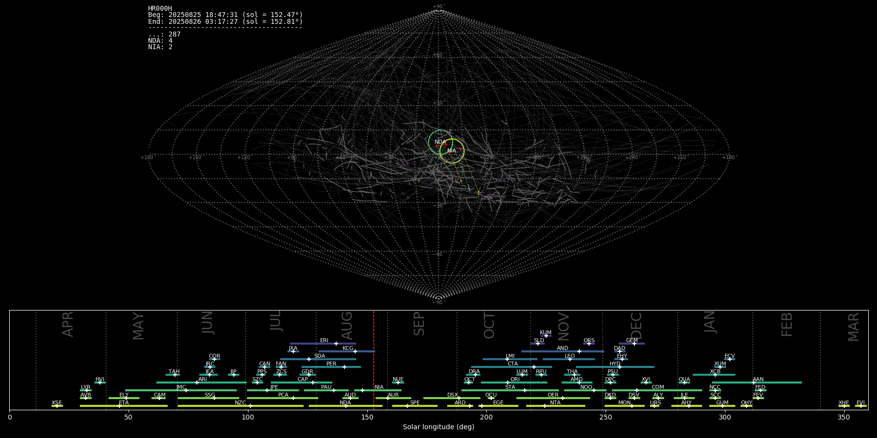
Task: Click the NDA label in the timeline
Action: [x=345, y=403]
